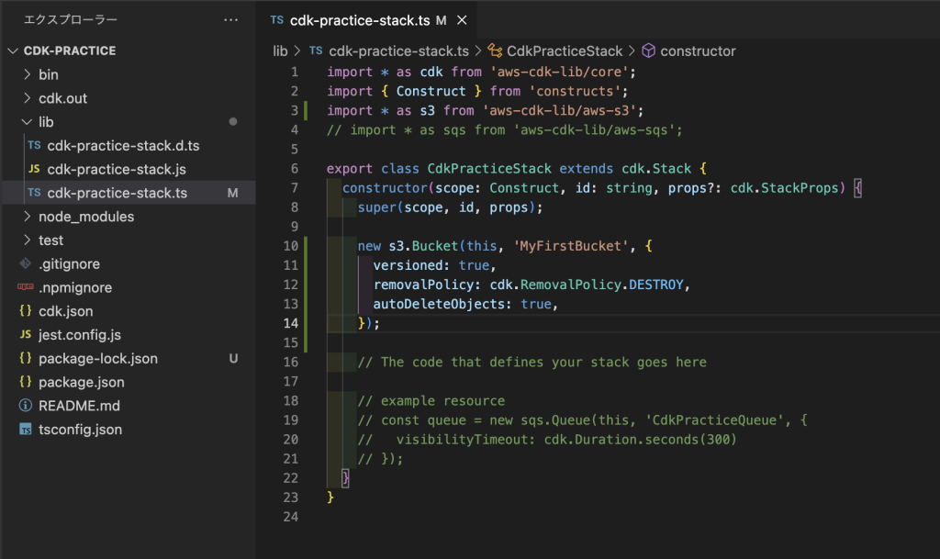Click the constructor breadcrumb cube icon
940x559 pixels.
(x=648, y=51)
